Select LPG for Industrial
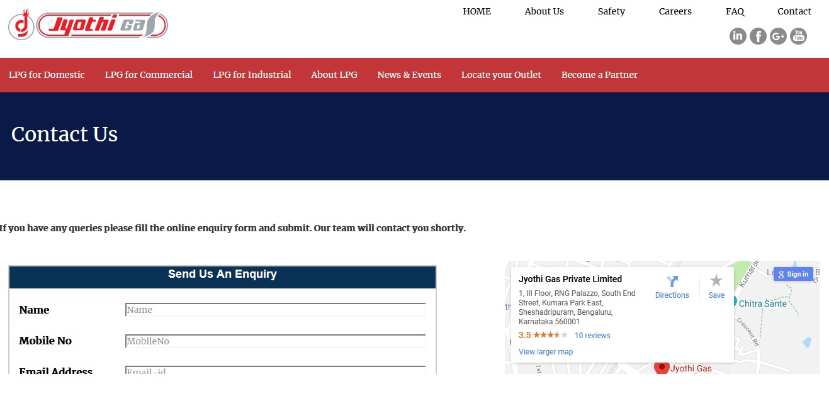Viewport: 829px width, 416px height. (252, 75)
